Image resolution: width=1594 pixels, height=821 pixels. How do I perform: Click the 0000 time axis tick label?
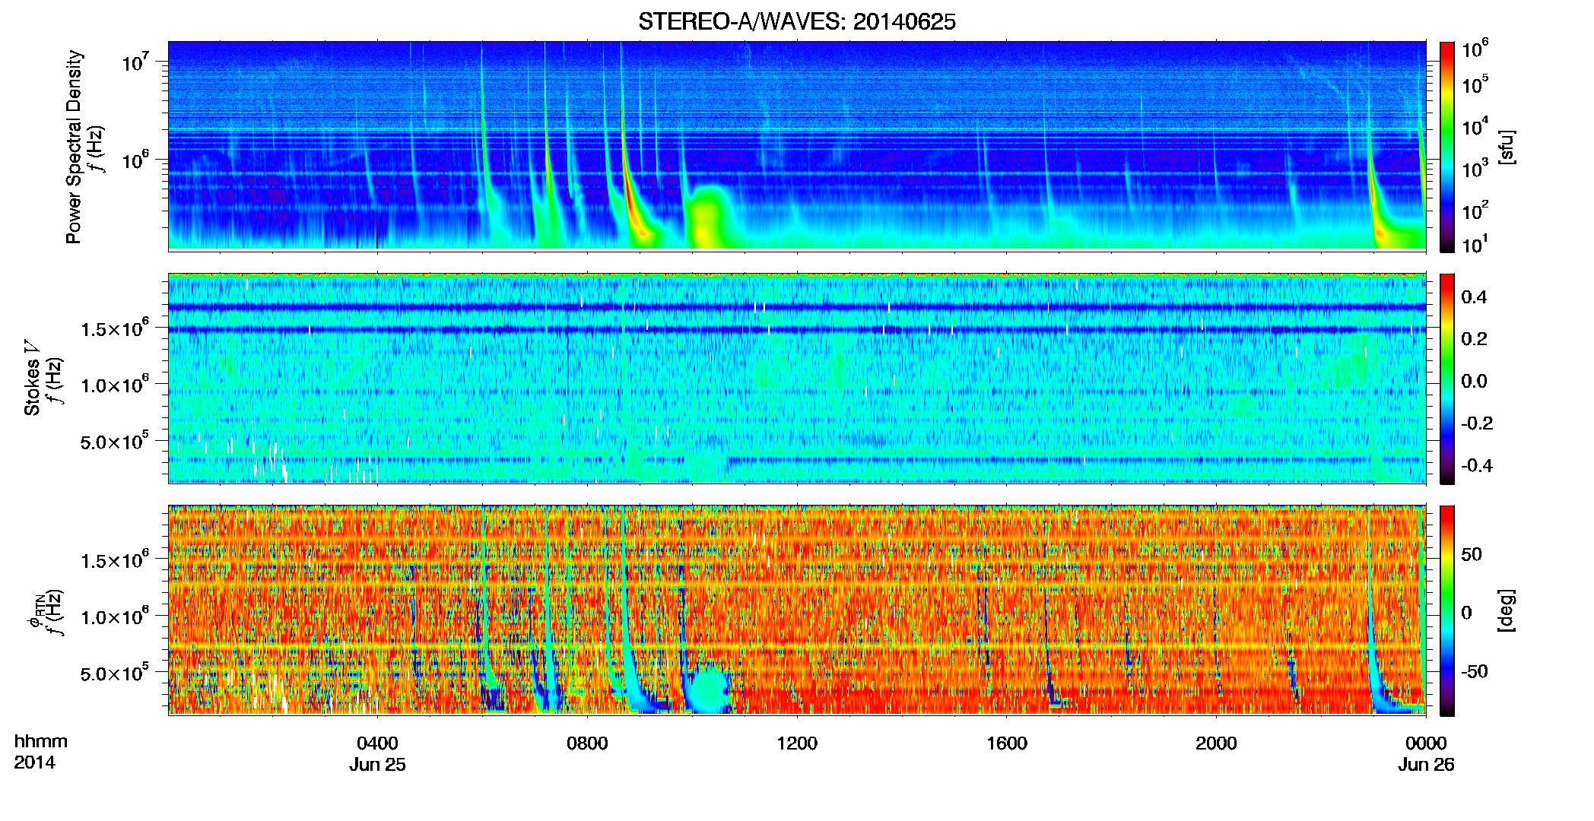1426,743
